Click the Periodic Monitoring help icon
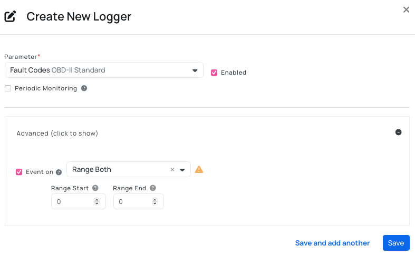The height and width of the screenshot is (256, 415). click(84, 88)
